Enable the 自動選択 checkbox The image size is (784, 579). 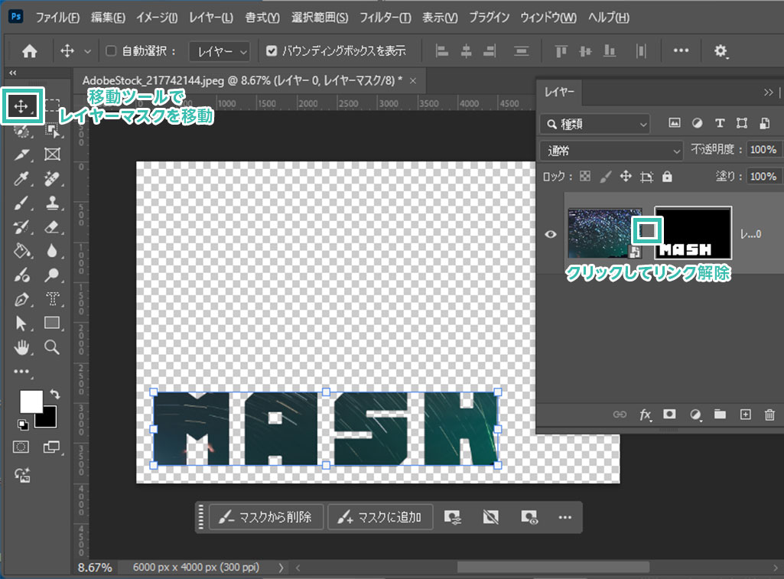point(111,50)
